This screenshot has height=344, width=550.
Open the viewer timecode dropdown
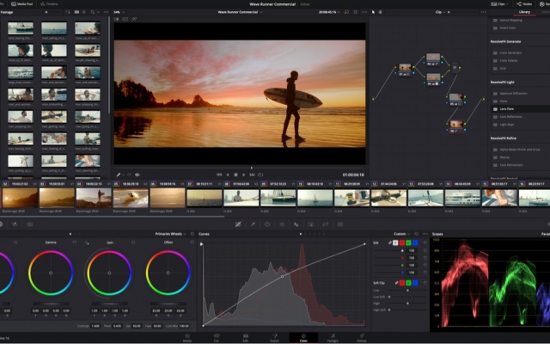pyautogui.click(x=329, y=12)
